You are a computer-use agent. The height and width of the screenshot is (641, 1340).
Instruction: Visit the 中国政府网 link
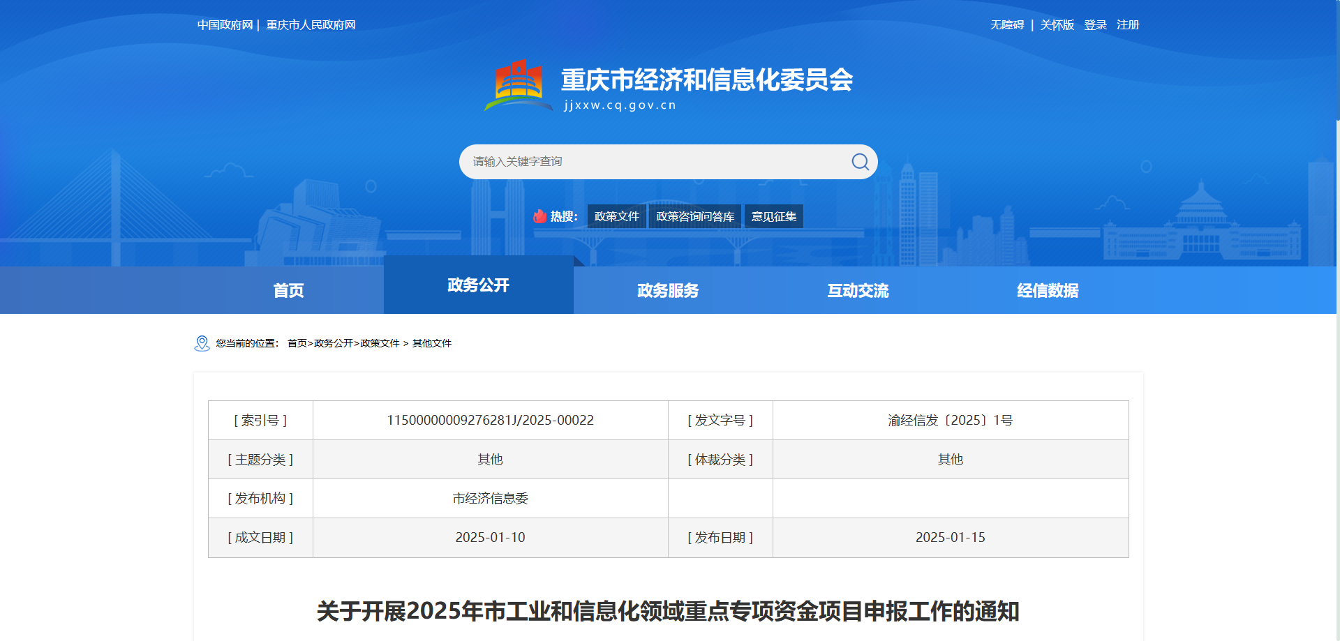coord(225,25)
